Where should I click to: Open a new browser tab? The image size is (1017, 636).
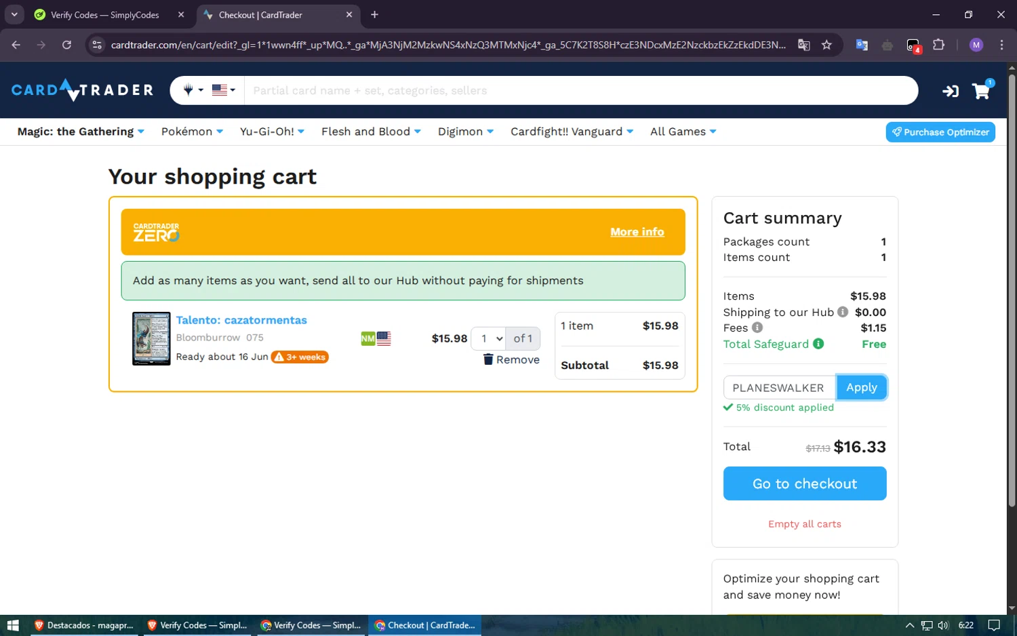pos(374,14)
